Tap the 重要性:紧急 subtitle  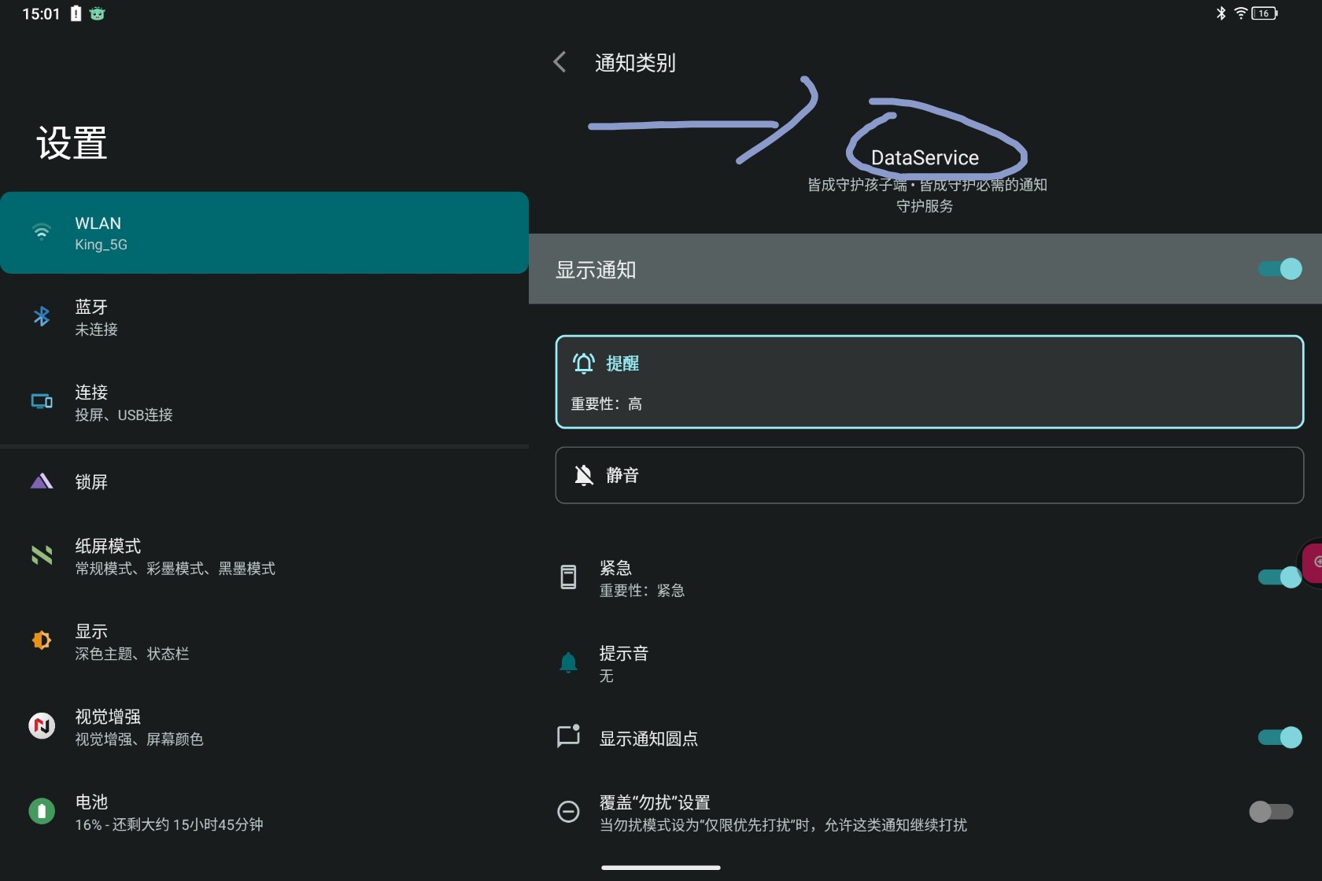click(x=641, y=590)
